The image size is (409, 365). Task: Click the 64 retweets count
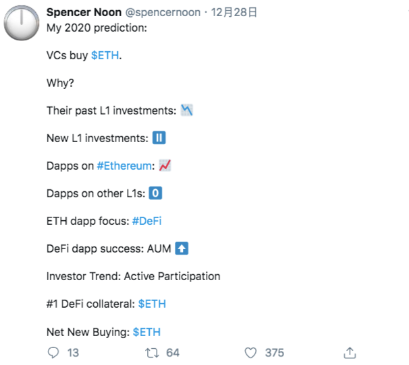click(173, 353)
